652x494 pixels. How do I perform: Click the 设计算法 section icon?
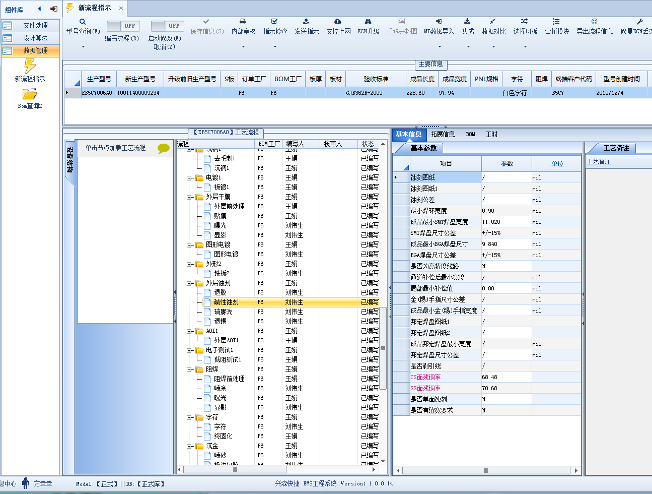tap(8, 38)
